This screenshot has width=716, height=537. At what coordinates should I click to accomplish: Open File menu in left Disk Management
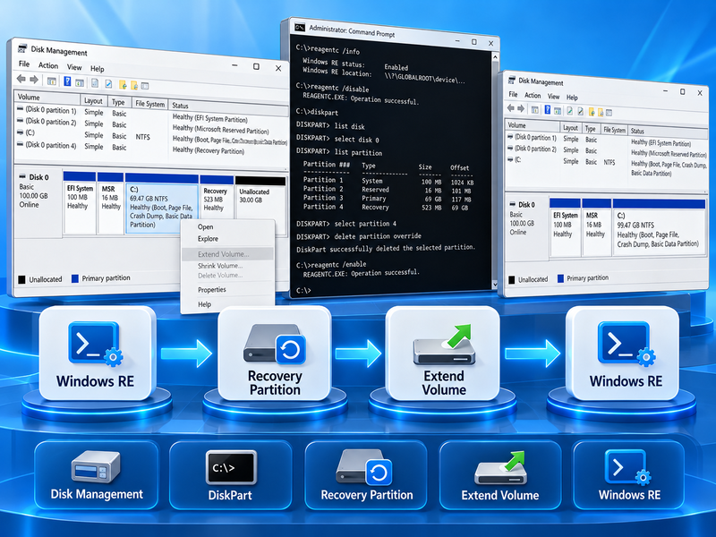tap(24, 64)
